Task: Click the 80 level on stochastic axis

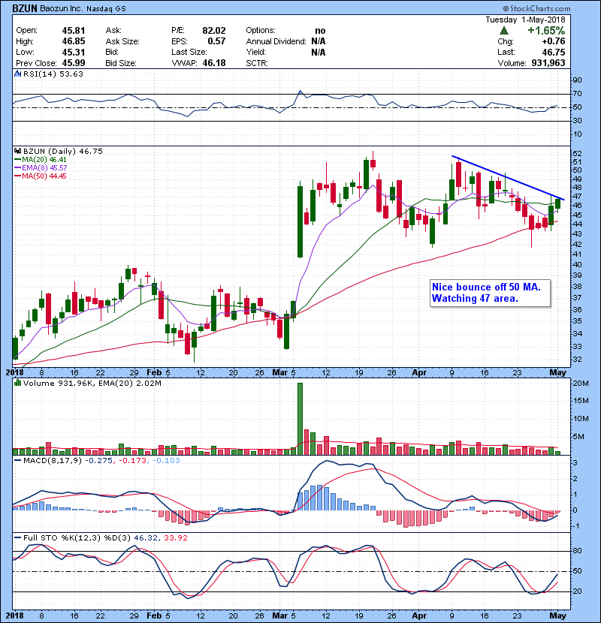Action: click(x=577, y=551)
